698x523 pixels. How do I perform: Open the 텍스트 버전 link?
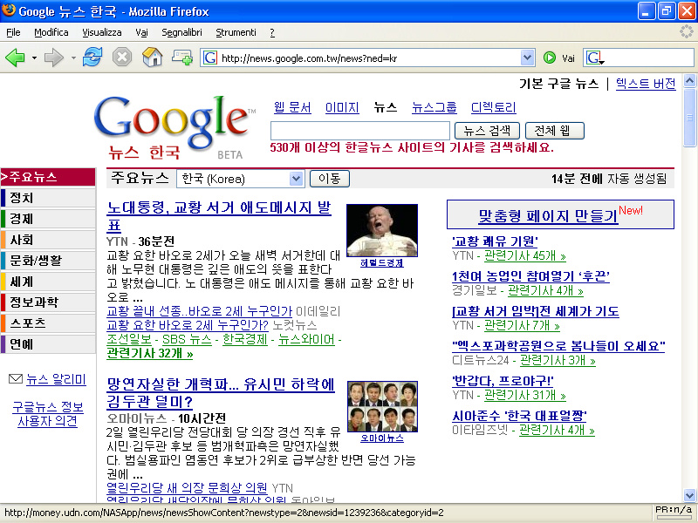pos(646,84)
